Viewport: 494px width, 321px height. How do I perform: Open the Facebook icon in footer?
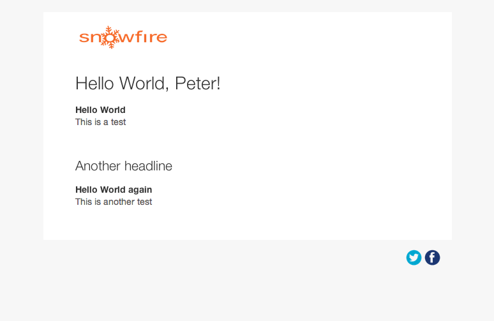432,258
